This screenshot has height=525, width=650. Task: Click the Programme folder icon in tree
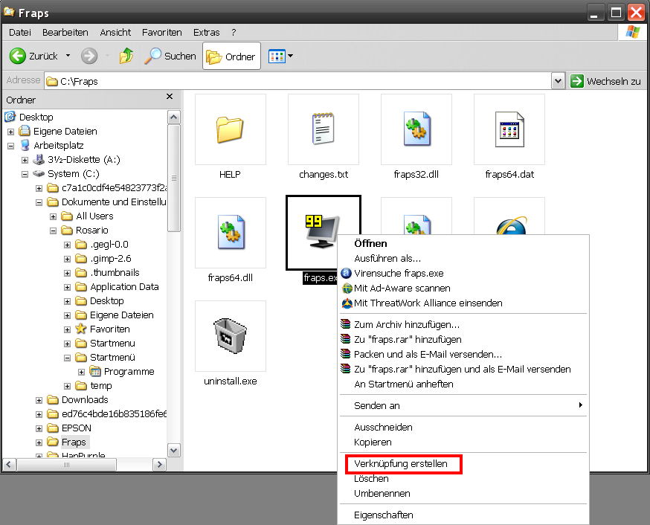coord(95,371)
